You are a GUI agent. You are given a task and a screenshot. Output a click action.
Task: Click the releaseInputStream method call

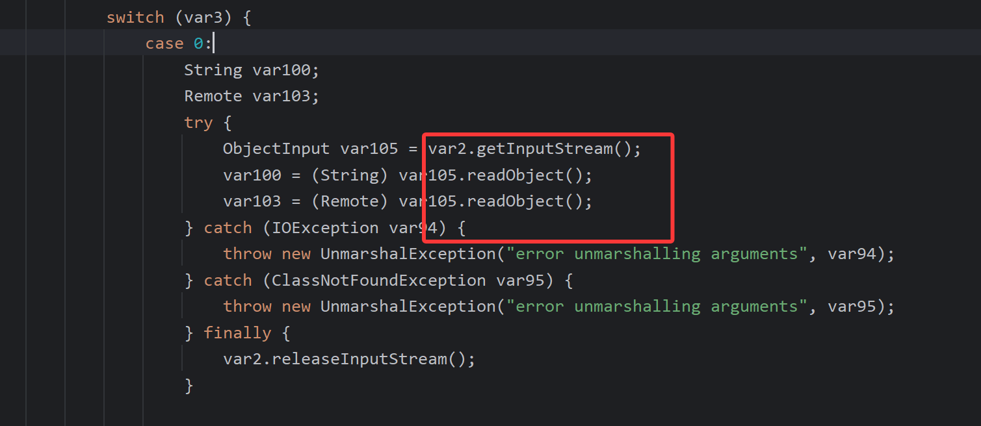point(360,359)
